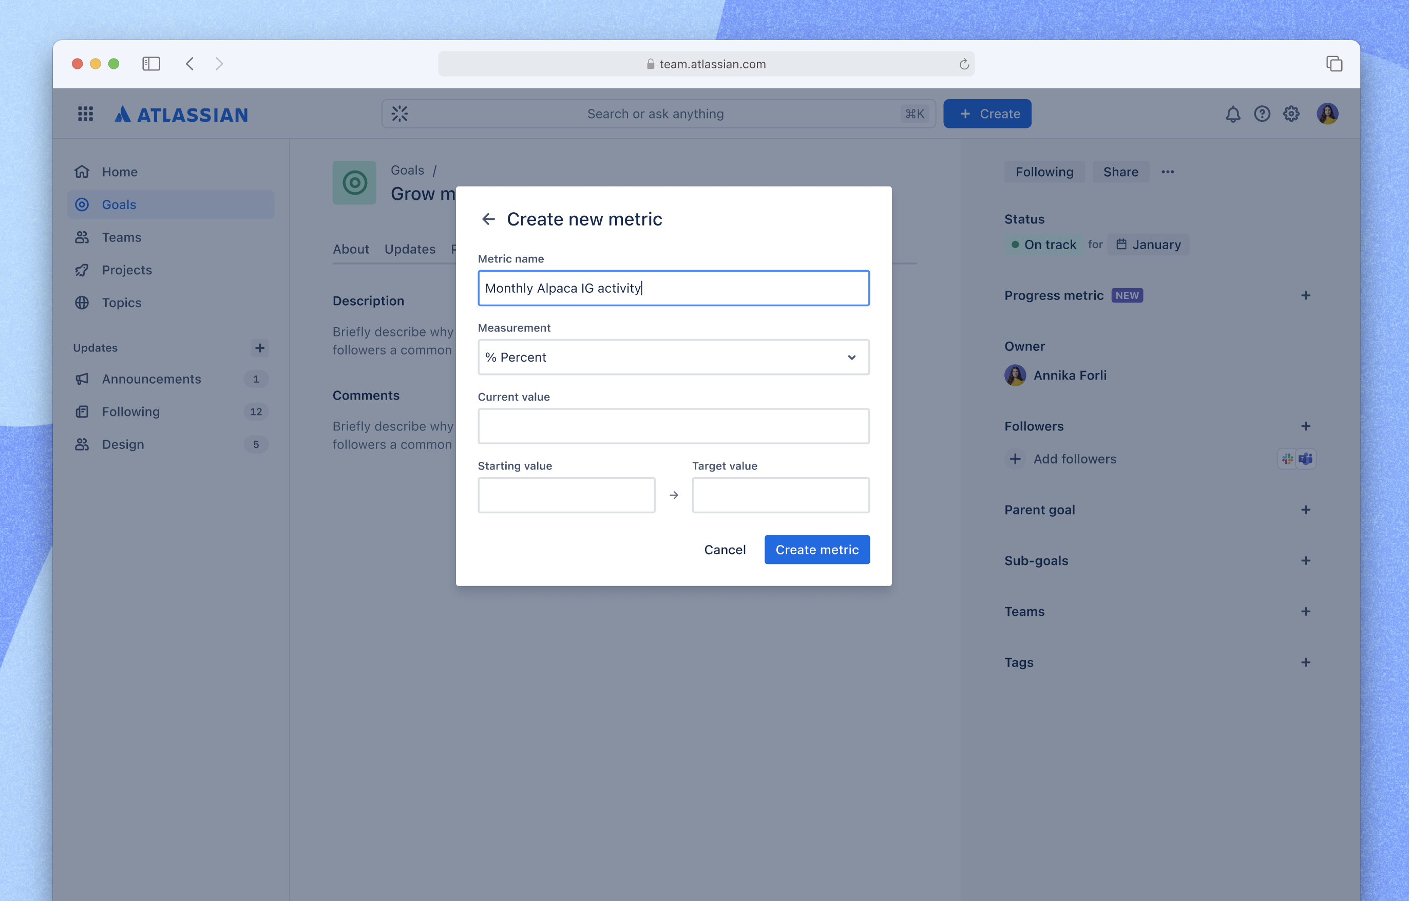Click the back arrow in the metric dialog
This screenshot has height=901, width=1409.
coord(488,219)
